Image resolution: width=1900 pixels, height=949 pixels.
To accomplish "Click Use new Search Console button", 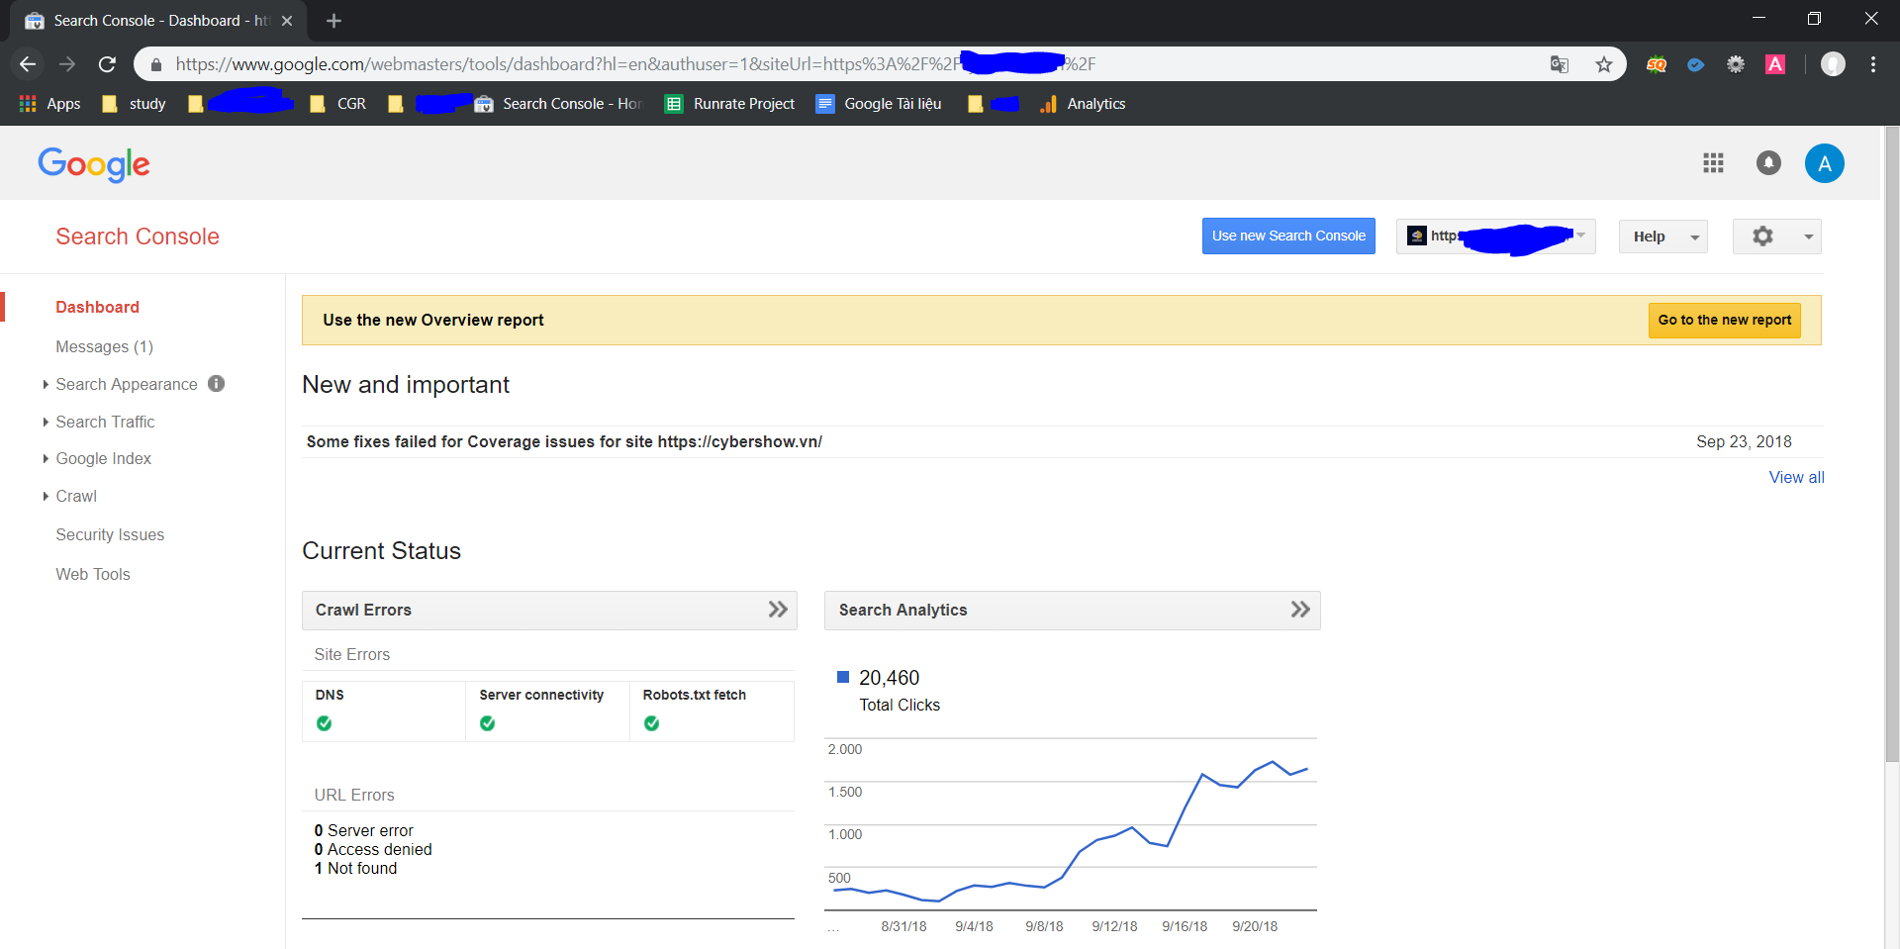I will [1288, 237].
